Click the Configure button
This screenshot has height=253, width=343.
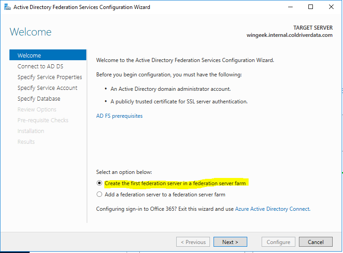point(278,242)
